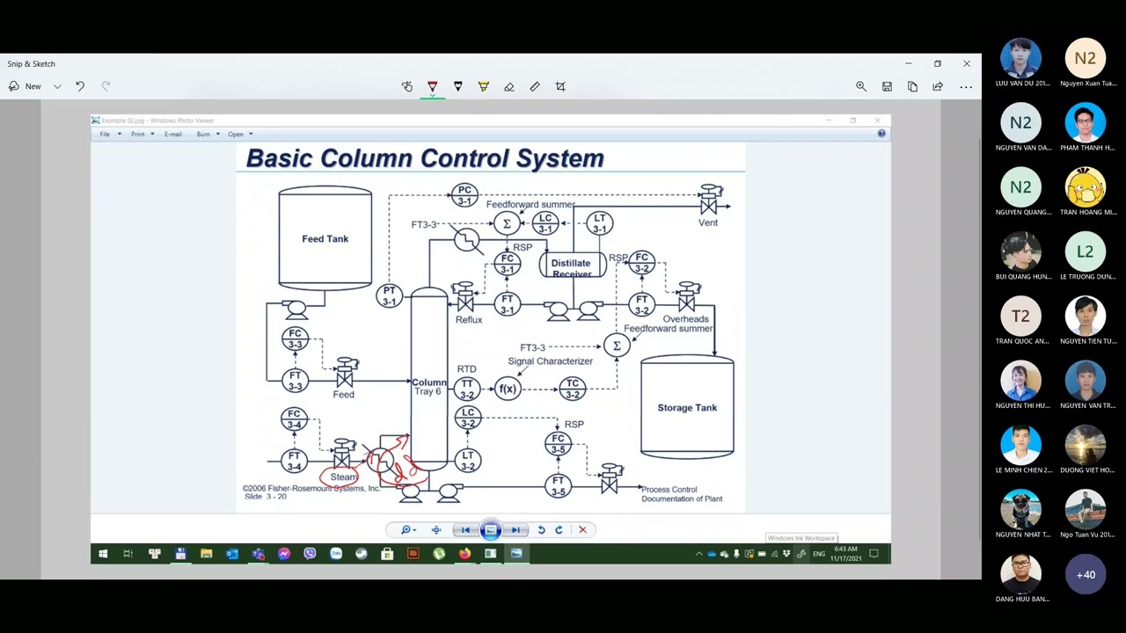The image size is (1126, 633).
Task: Open the magnifier zoom dropdown in Photo Viewer
Action: (x=408, y=529)
